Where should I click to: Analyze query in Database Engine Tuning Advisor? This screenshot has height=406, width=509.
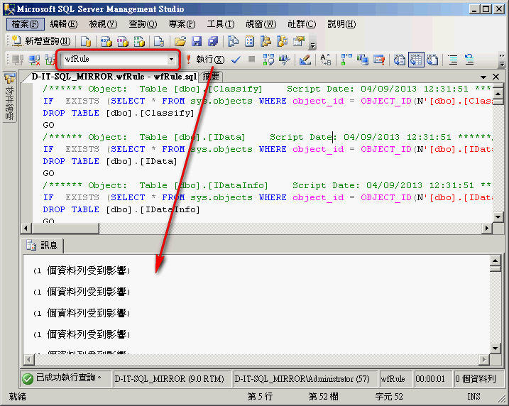point(285,60)
